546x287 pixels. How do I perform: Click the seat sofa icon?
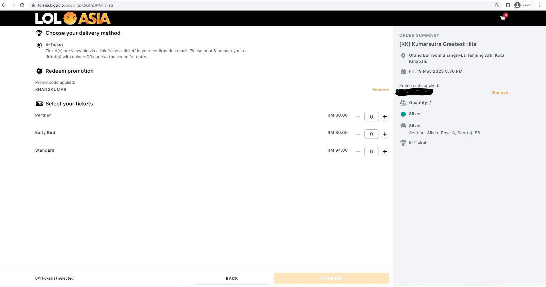click(403, 126)
